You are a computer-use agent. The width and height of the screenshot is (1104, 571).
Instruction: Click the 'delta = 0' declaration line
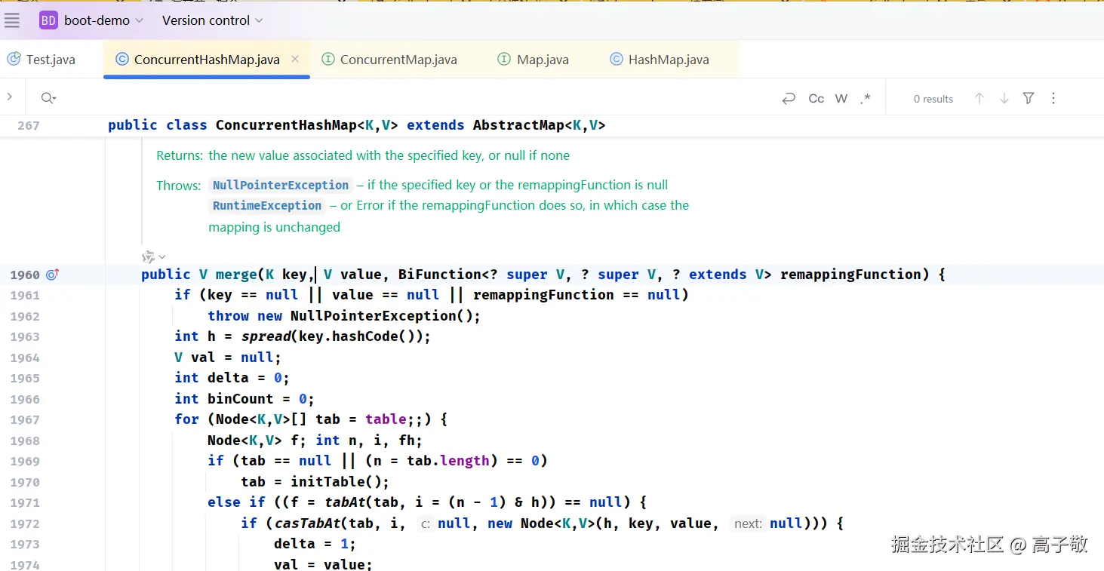(232, 378)
